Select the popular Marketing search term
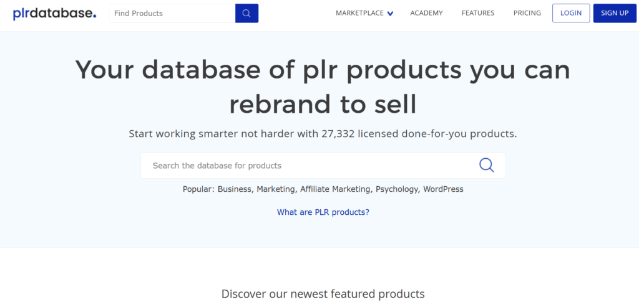The width and height of the screenshot is (639, 307). (x=275, y=189)
